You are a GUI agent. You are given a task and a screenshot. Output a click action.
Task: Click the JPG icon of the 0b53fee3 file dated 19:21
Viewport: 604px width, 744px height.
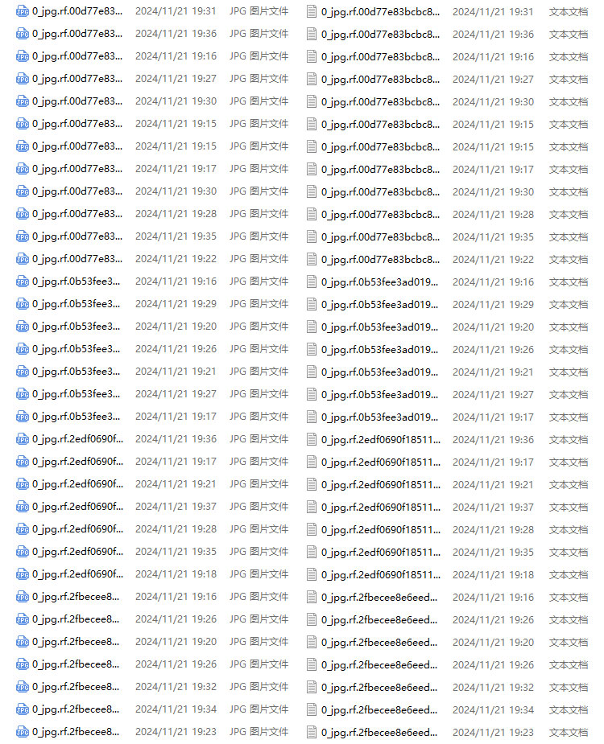[23, 372]
